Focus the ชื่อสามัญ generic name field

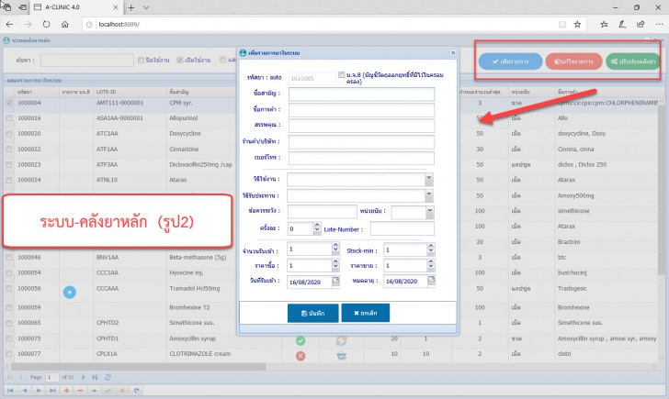(361, 94)
